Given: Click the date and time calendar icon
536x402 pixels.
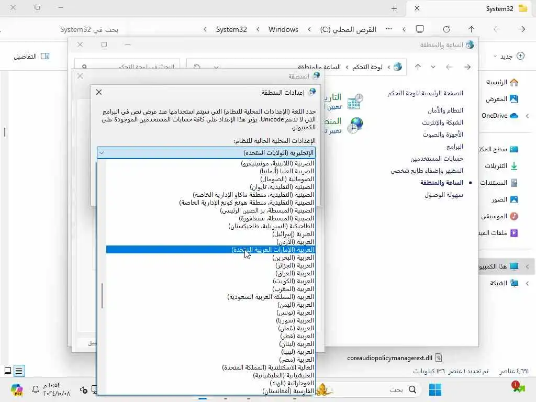Looking at the screenshot, I should click(355, 101).
